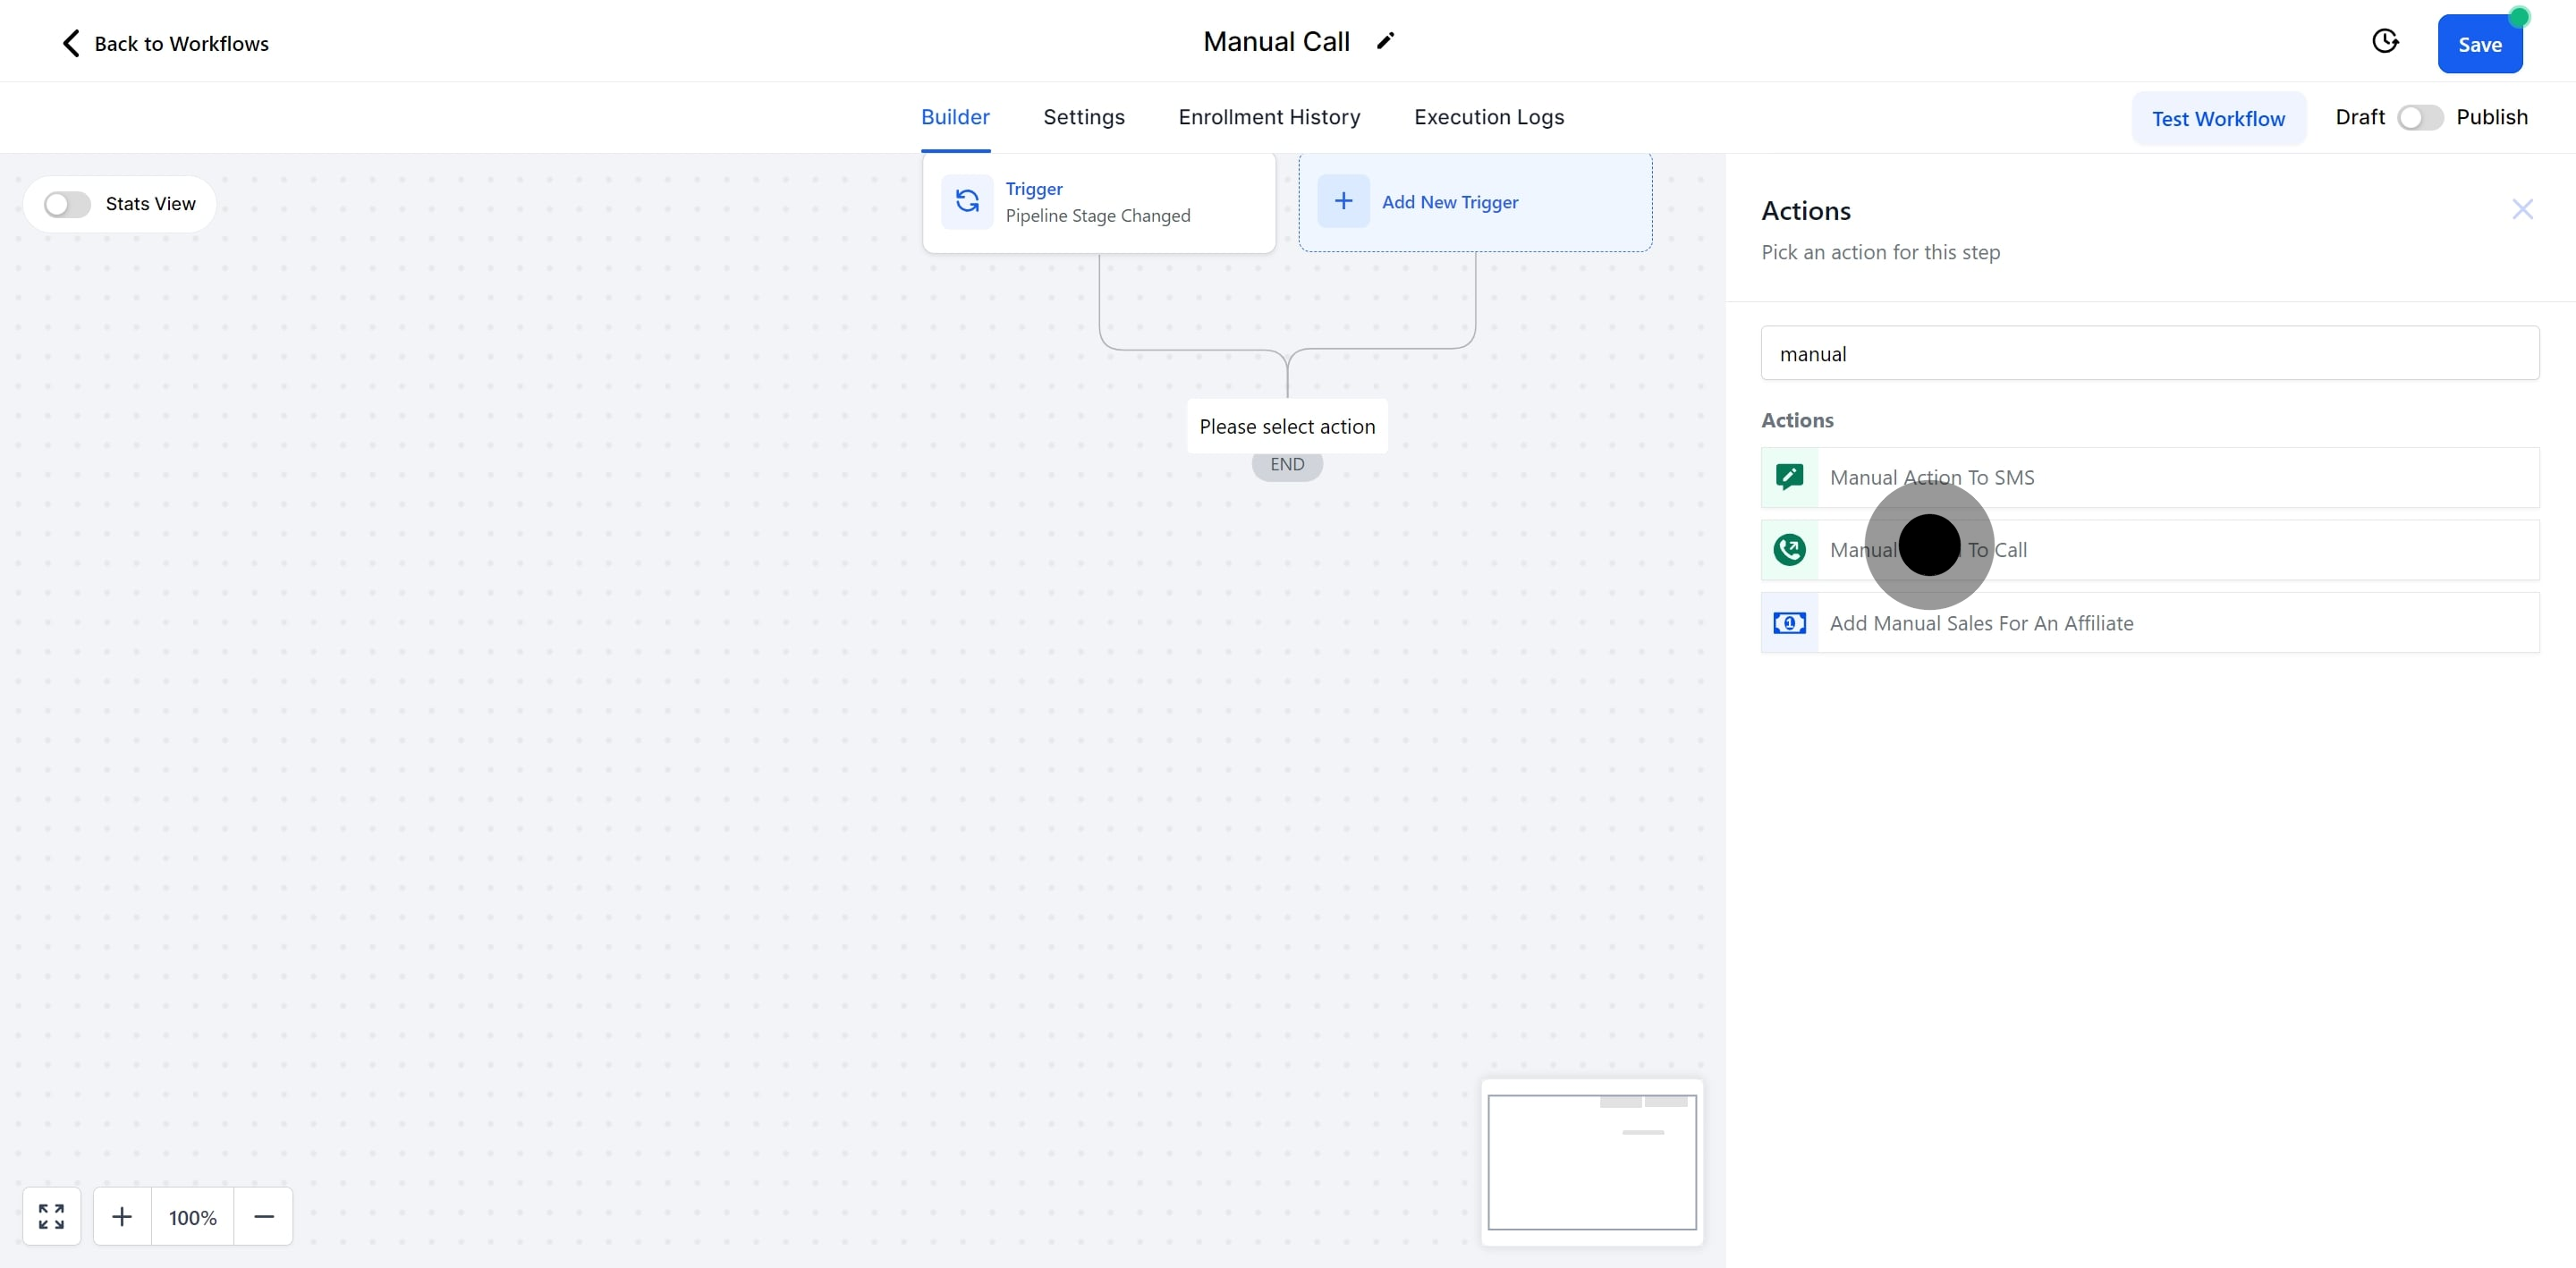
Task: Open the version history clock icon
Action: pyautogui.click(x=2385, y=41)
